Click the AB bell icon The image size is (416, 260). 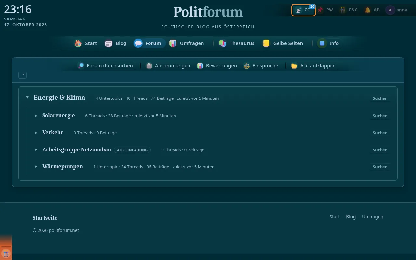point(368,10)
